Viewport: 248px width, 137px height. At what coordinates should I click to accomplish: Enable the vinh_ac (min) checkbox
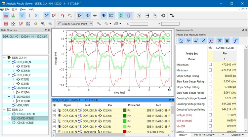coord(210,115)
